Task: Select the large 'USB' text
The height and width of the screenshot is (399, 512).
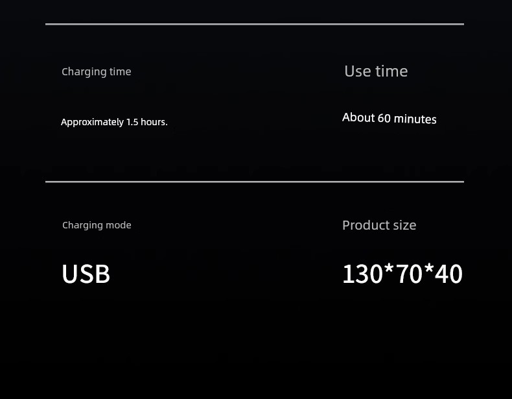Action: (86, 274)
